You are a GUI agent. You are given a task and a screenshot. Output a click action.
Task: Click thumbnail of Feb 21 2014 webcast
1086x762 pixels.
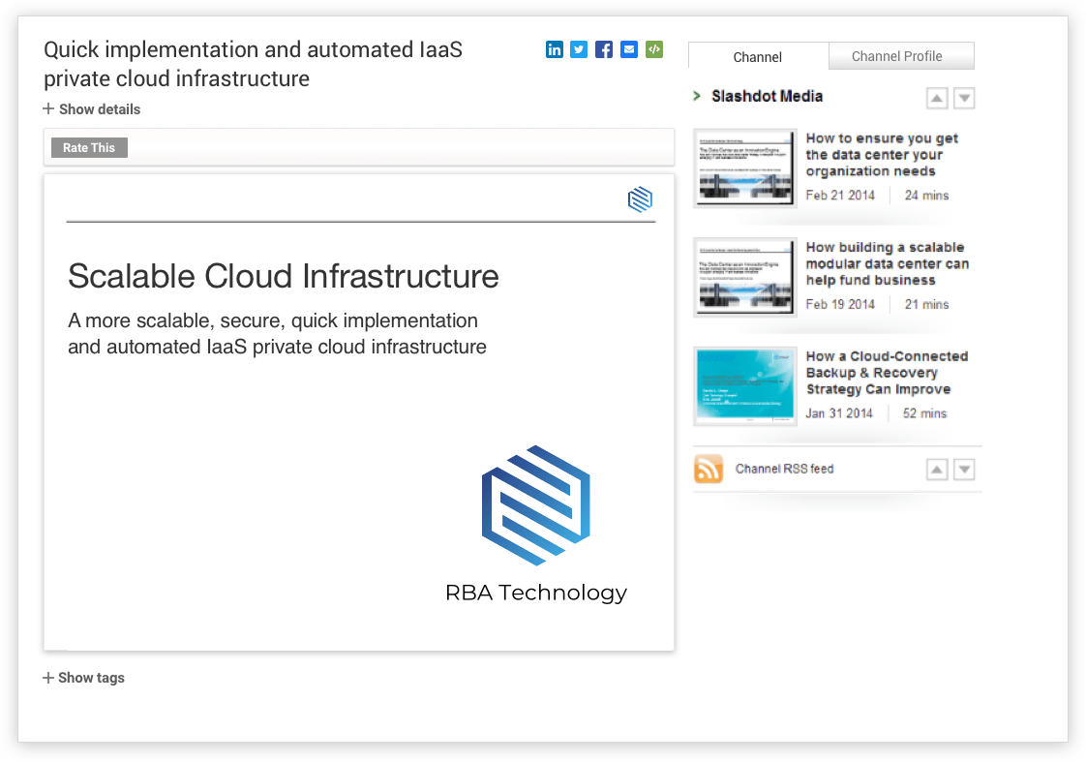[x=745, y=168]
